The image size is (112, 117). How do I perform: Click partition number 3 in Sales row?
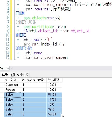tap(34, 105)
